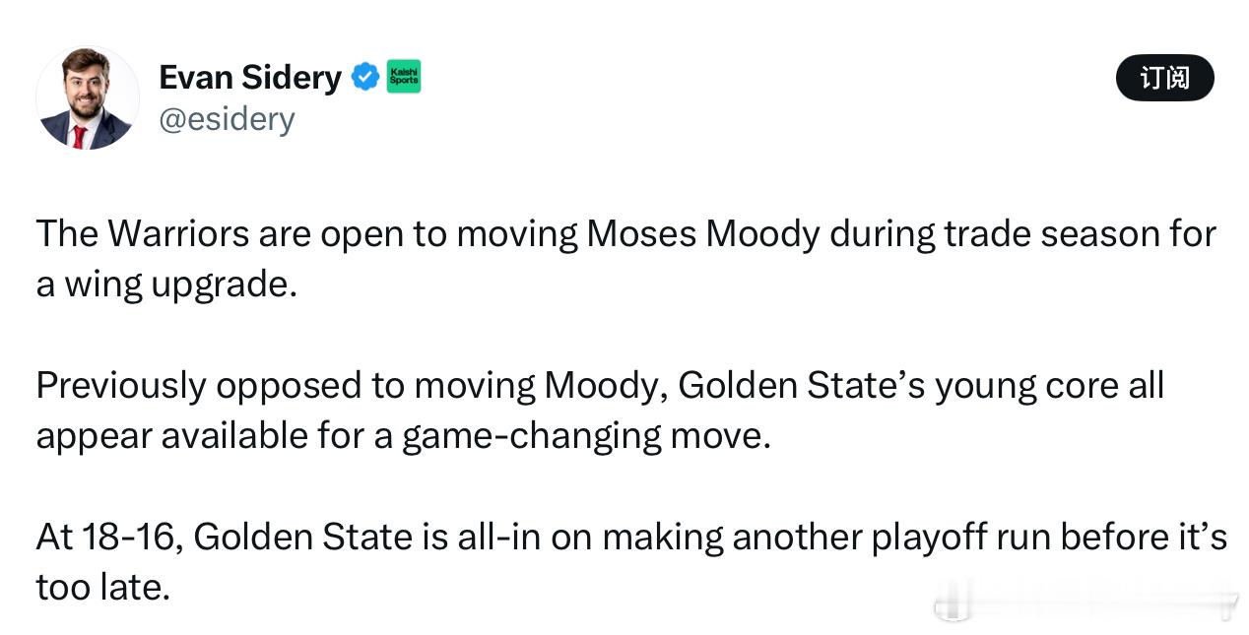
Task: Open the Evan Sidery display name link
Action: (x=250, y=77)
